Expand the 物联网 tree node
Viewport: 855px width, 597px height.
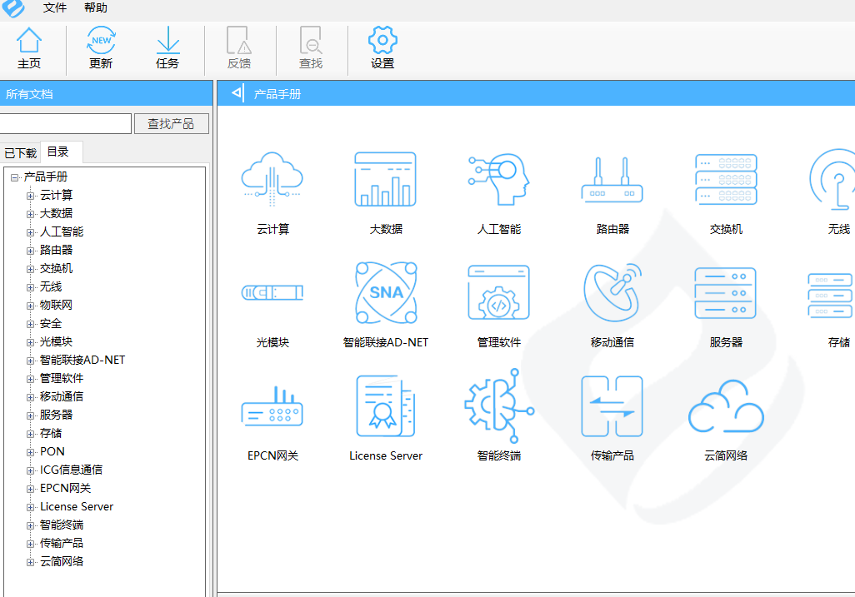pos(30,306)
